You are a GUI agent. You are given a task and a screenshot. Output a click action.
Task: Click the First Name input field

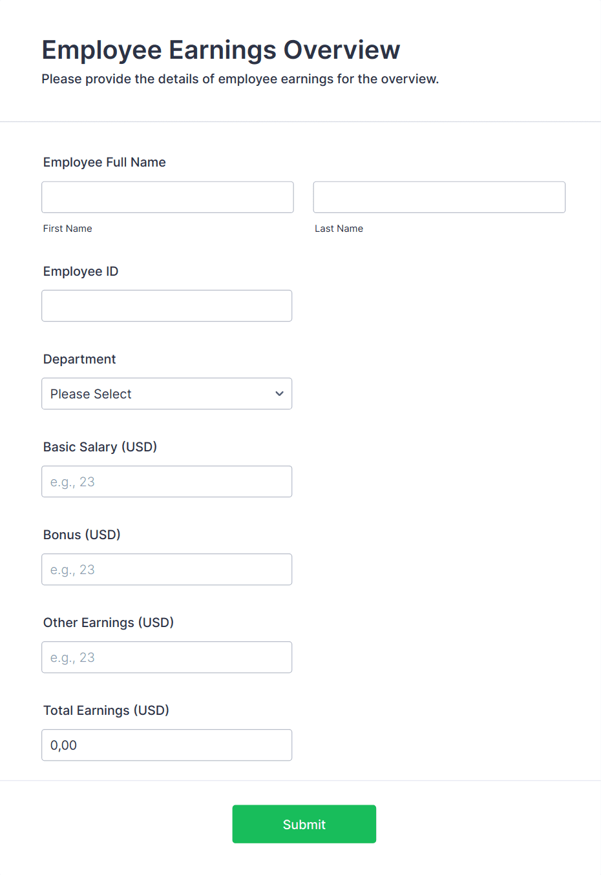[x=167, y=197]
